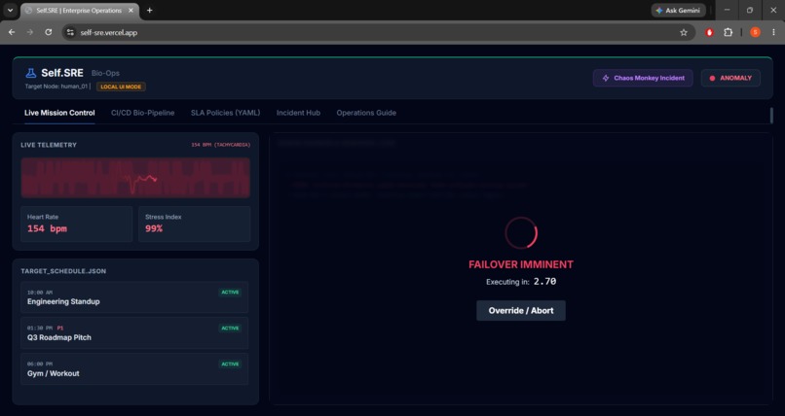Select the Q3 Roadmap Pitch schedule entry
The width and height of the screenshot is (785, 416).
click(x=134, y=333)
